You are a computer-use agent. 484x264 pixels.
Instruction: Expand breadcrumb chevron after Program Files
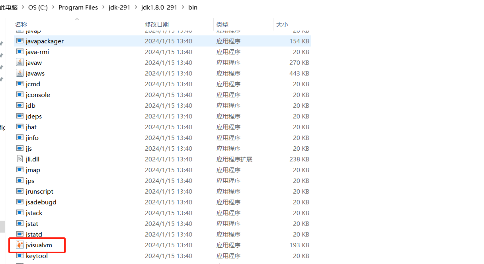click(x=103, y=8)
